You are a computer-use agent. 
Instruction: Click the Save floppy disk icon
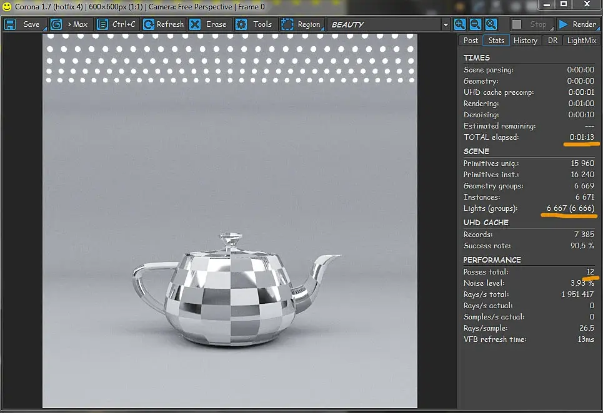click(x=10, y=24)
